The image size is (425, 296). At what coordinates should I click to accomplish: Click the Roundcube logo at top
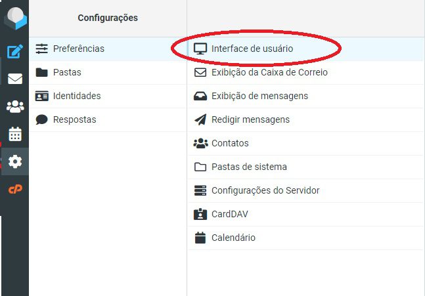pos(16,18)
